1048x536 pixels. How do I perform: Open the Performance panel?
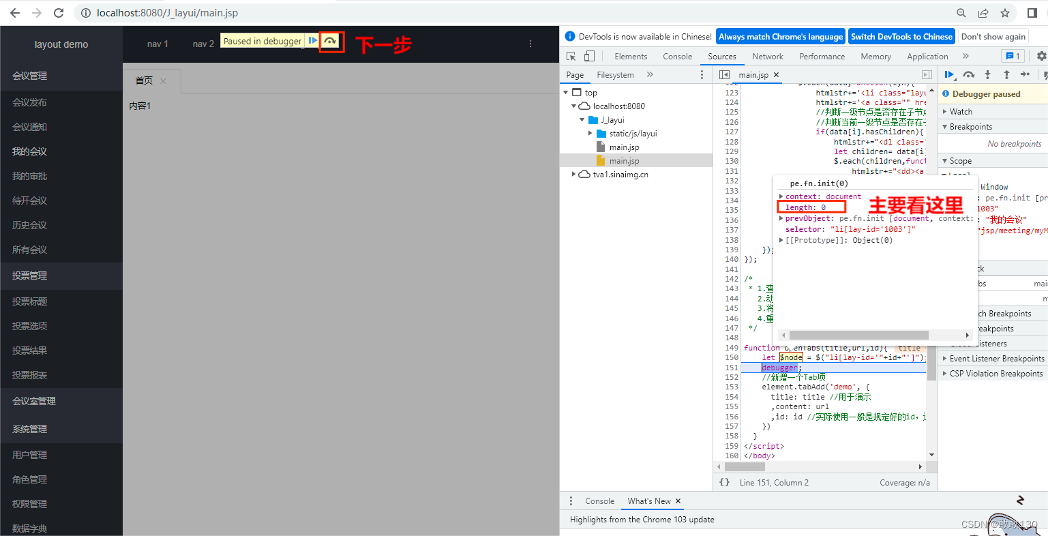coord(822,56)
